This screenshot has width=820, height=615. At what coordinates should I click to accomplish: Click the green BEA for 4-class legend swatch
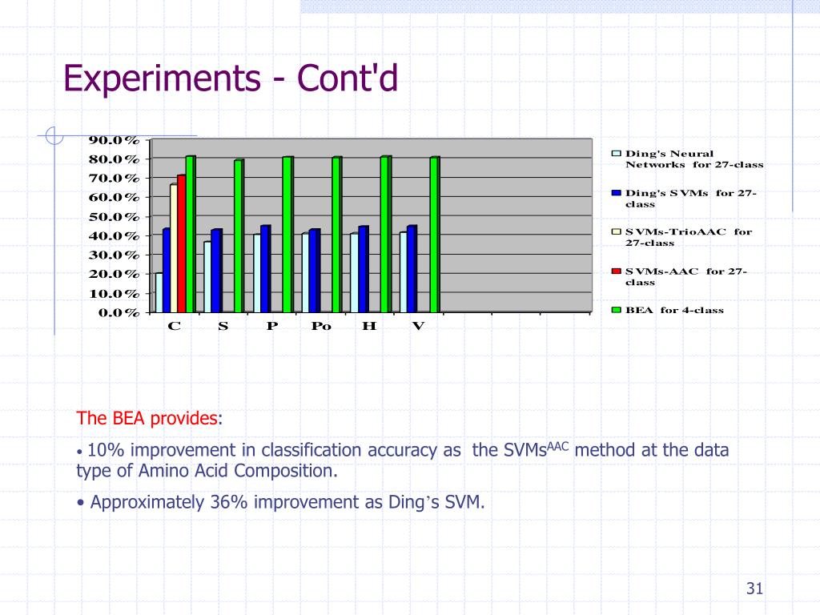click(x=616, y=310)
